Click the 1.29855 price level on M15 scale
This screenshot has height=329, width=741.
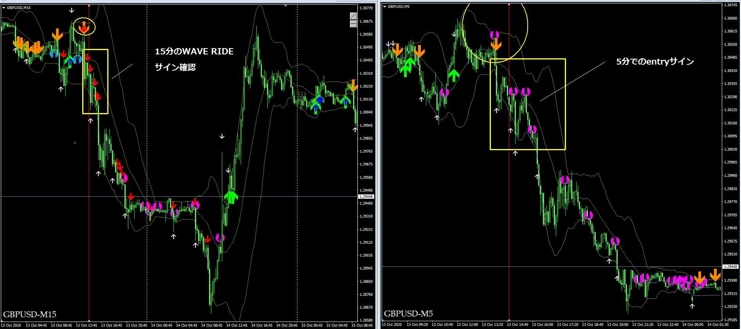[366, 138]
